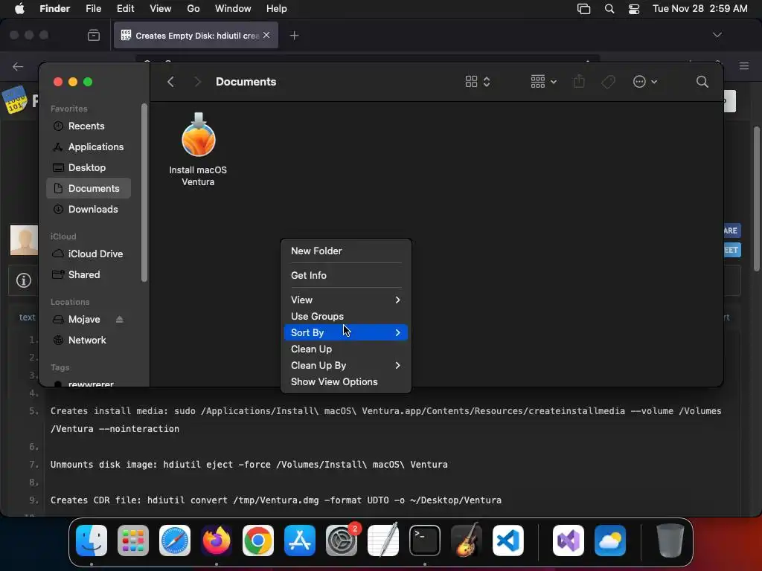Open Finder action ellipsis menu
The height and width of the screenshot is (571, 762).
(645, 82)
